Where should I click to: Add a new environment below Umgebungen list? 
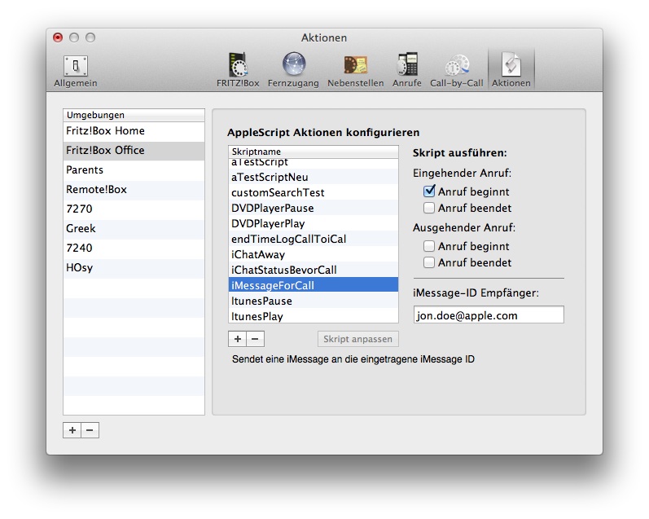click(72, 430)
